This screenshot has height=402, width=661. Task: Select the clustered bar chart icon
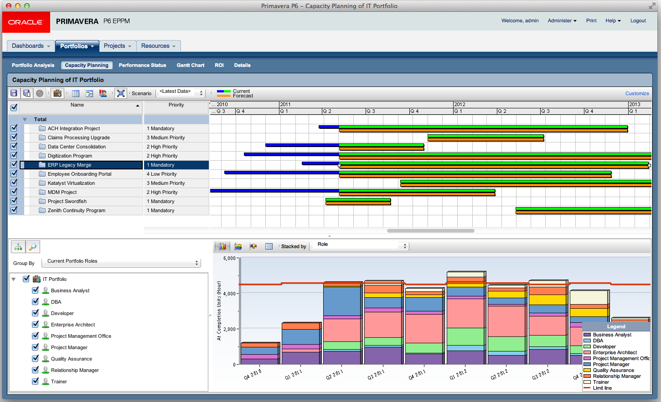[253, 246]
